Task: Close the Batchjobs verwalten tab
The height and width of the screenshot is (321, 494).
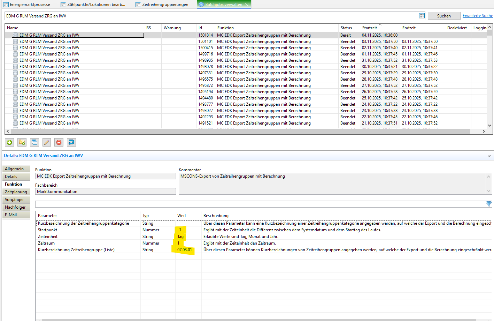Action: [247, 5]
